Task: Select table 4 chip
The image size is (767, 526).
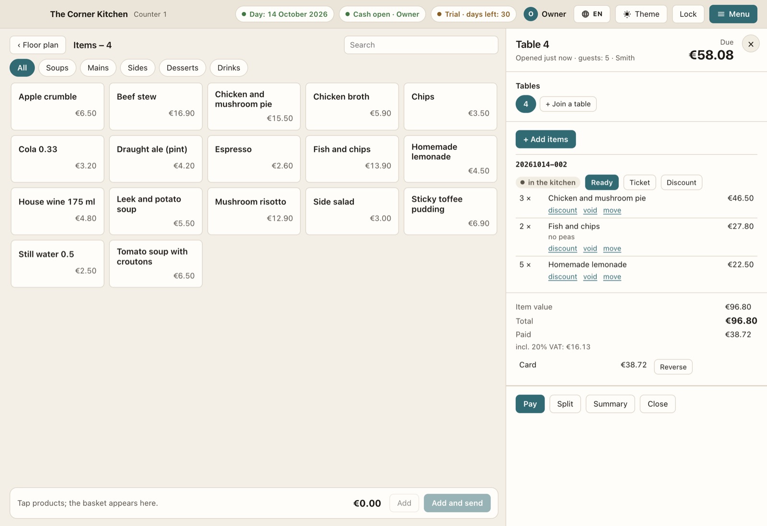Action: pos(526,104)
